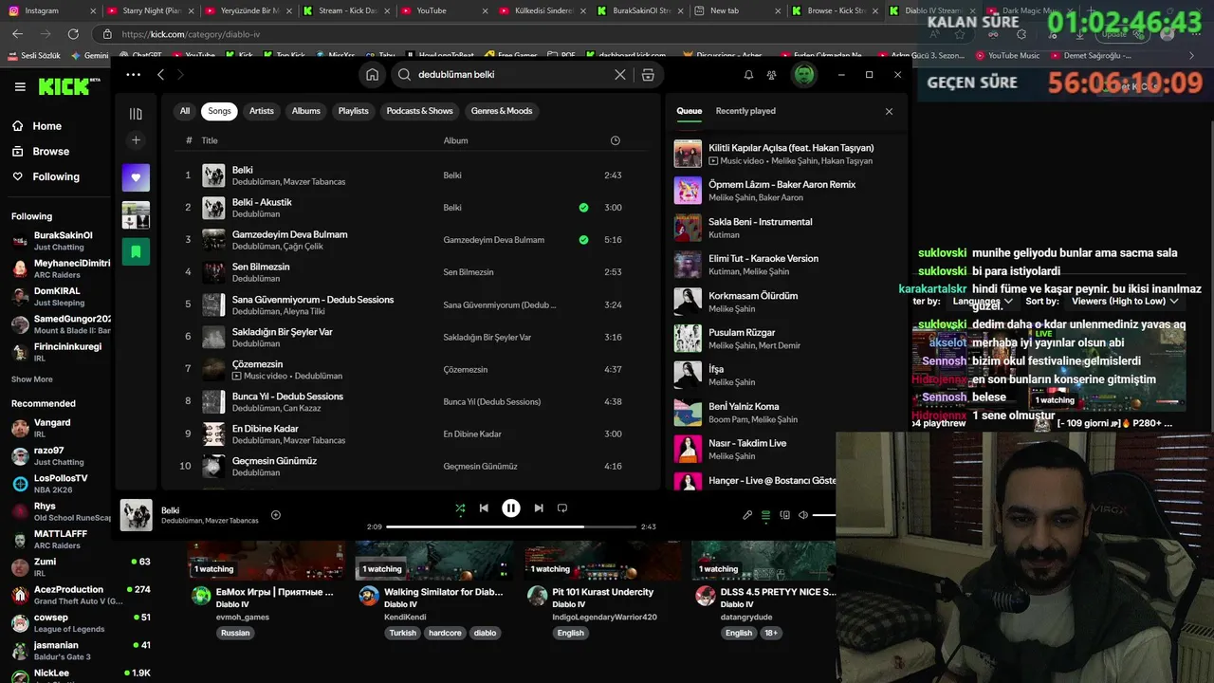Open Spotify three-dot menu
This screenshot has width=1214, height=683.
[x=133, y=74]
